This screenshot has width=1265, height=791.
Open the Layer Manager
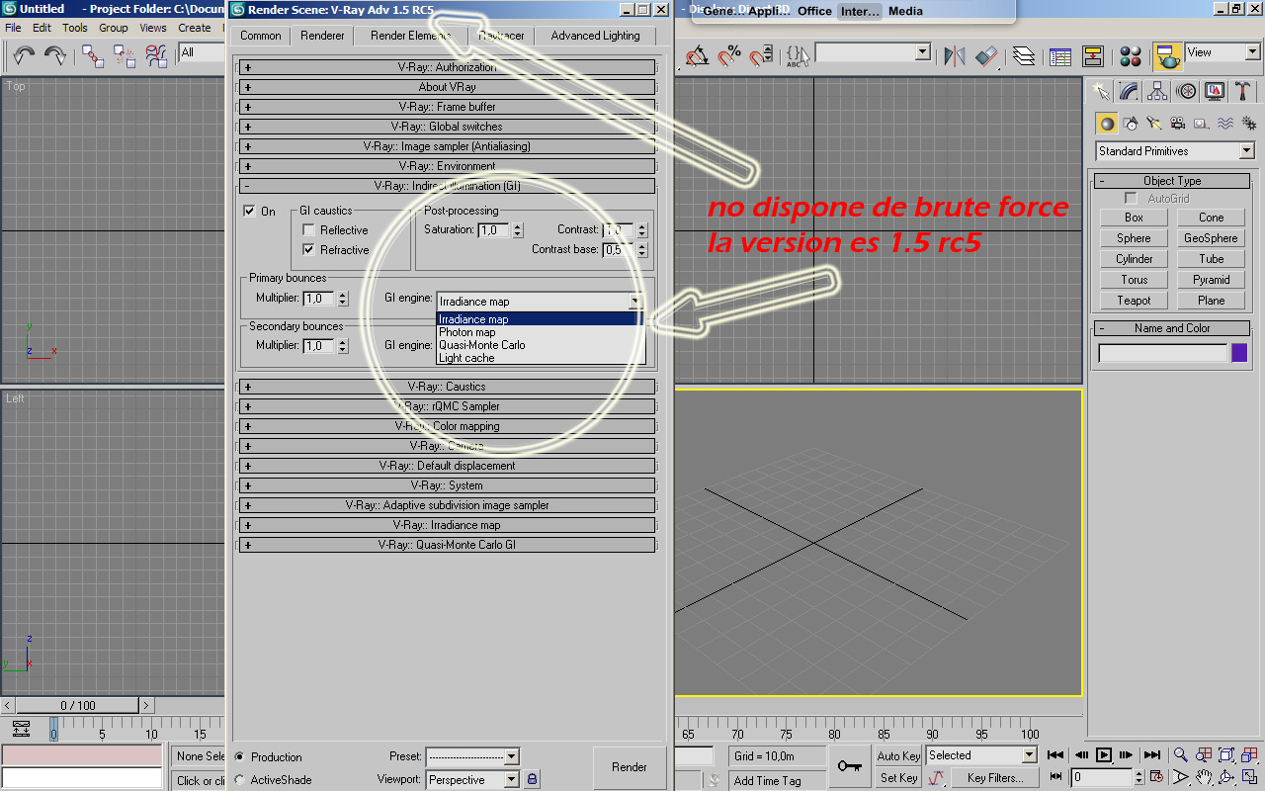tap(1024, 55)
